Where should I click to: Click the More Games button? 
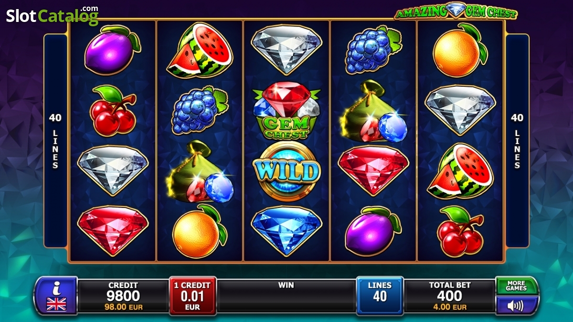(516, 286)
